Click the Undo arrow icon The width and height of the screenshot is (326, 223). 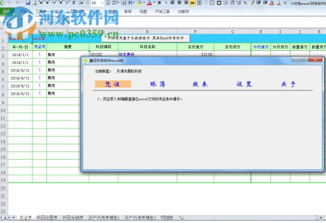click(x=9, y=3)
